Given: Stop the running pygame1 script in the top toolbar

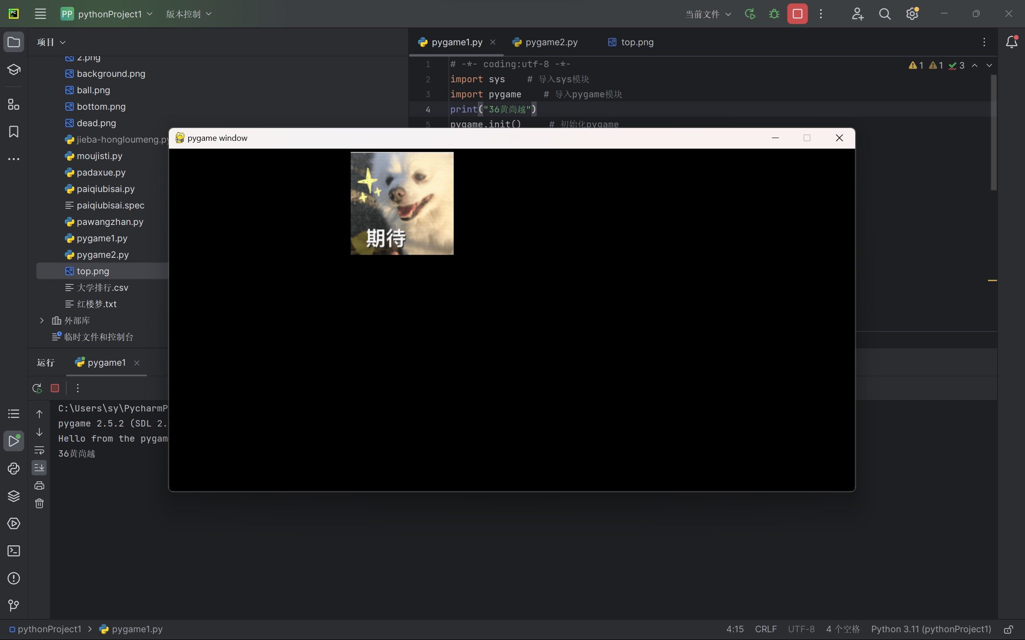Looking at the screenshot, I should pyautogui.click(x=797, y=14).
